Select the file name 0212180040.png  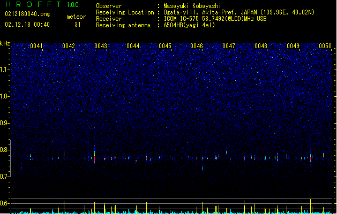(27, 14)
